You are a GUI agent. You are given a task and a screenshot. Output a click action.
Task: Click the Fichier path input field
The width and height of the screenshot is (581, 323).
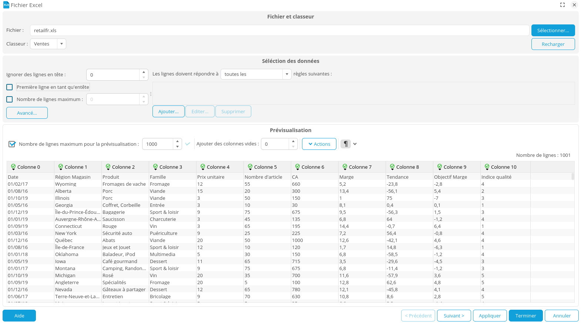(x=279, y=30)
